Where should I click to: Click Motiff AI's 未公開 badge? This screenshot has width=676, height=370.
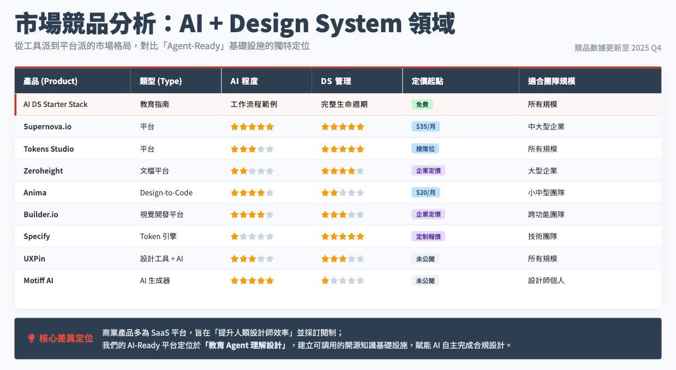425,281
